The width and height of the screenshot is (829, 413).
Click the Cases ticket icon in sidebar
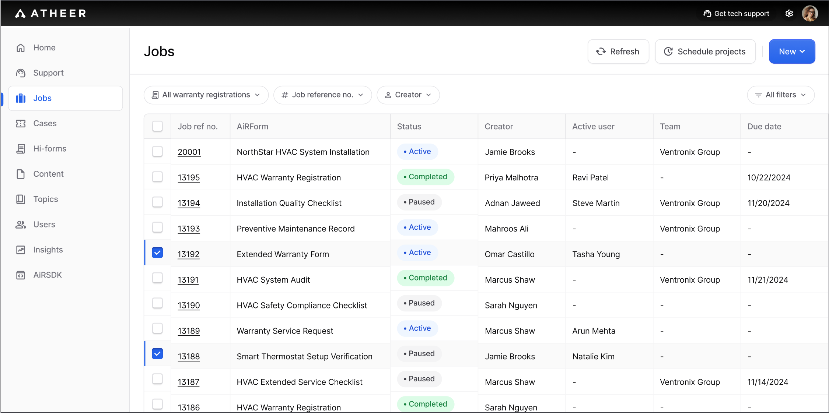click(x=21, y=123)
